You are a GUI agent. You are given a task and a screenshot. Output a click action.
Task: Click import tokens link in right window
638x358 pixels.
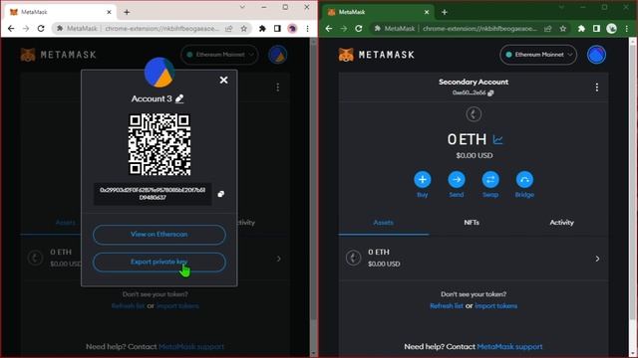[x=496, y=305]
